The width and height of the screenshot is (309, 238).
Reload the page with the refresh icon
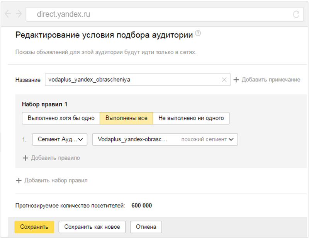(x=296, y=14)
